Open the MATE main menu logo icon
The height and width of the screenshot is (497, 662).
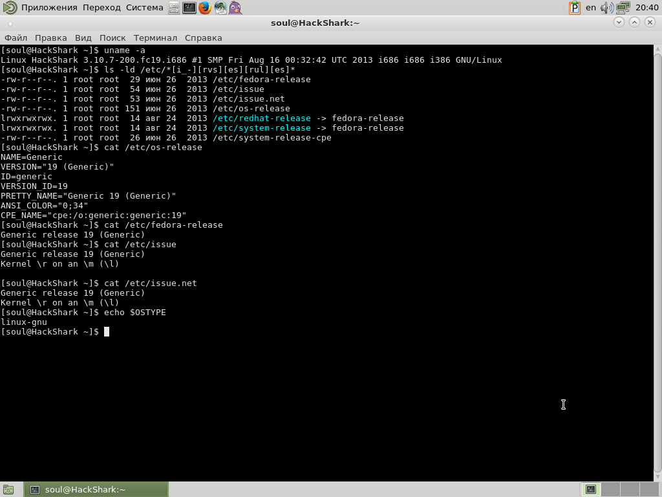click(9, 8)
